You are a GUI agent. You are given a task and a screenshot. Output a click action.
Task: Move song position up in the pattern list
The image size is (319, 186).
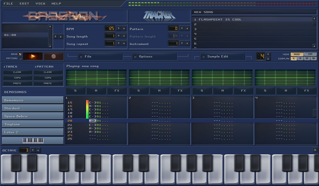[55, 37]
